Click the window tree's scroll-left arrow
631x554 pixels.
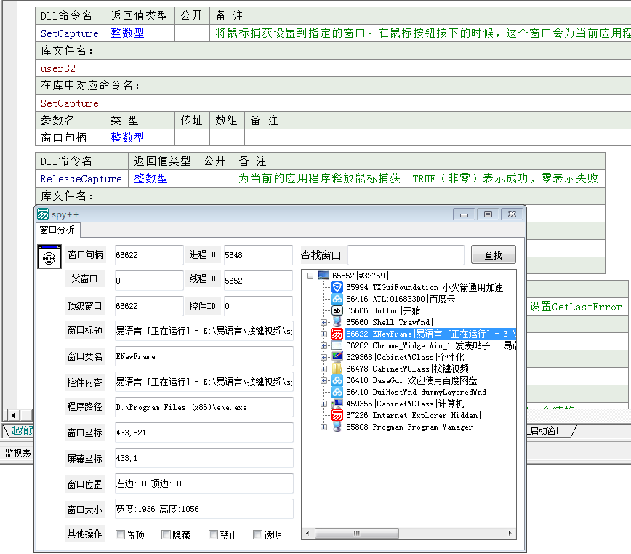tap(308, 533)
